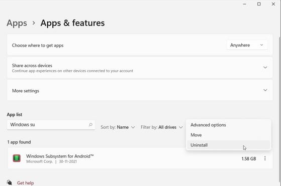281x186 pixels.
Task: Go back to Apps via breadcrumb
Action: coord(17,23)
